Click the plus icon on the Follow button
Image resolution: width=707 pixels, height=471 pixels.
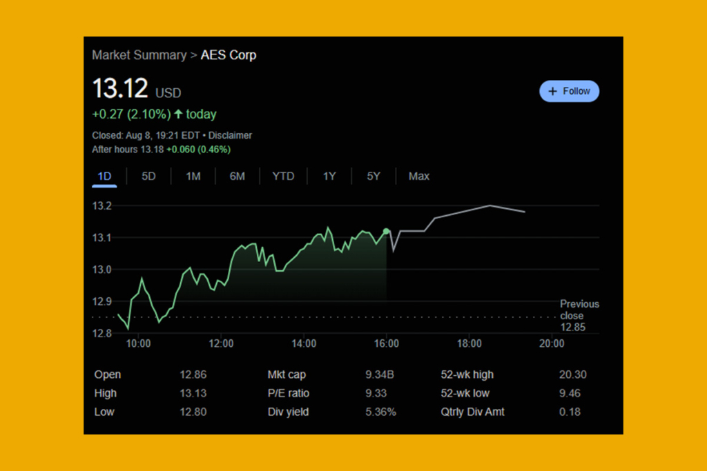pos(553,90)
